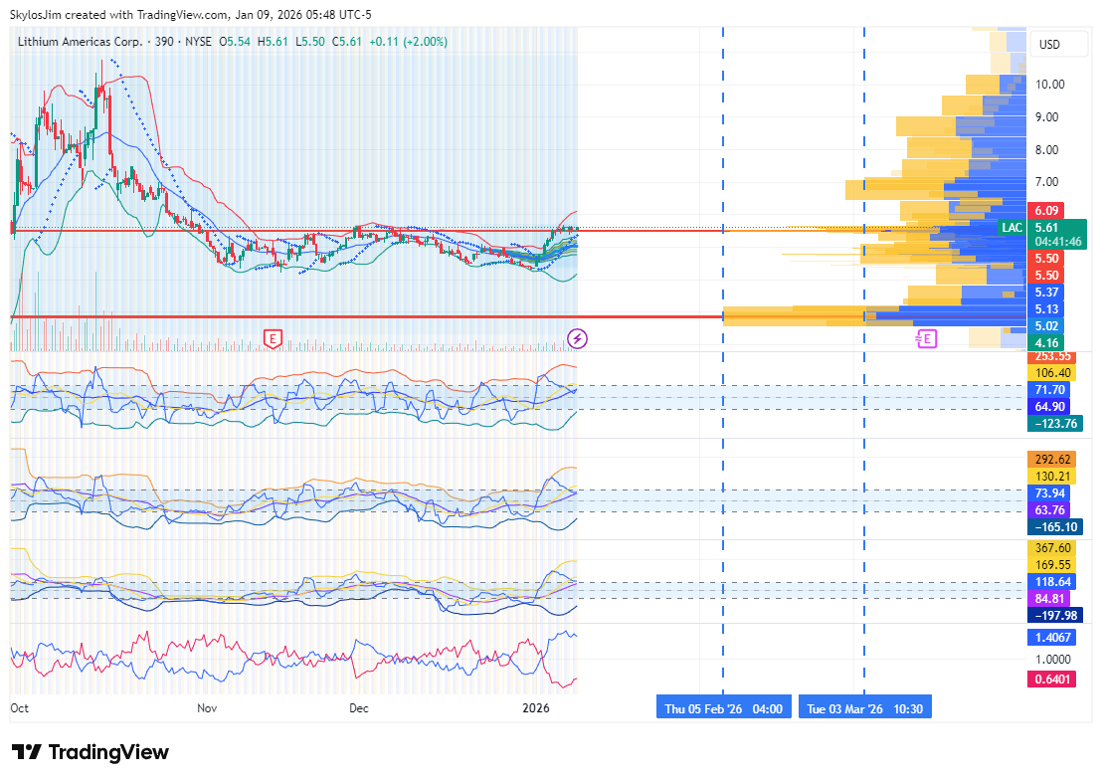Click the red earnings E marker in November
Viewport: 1102px width, 782px height.
pyautogui.click(x=273, y=339)
